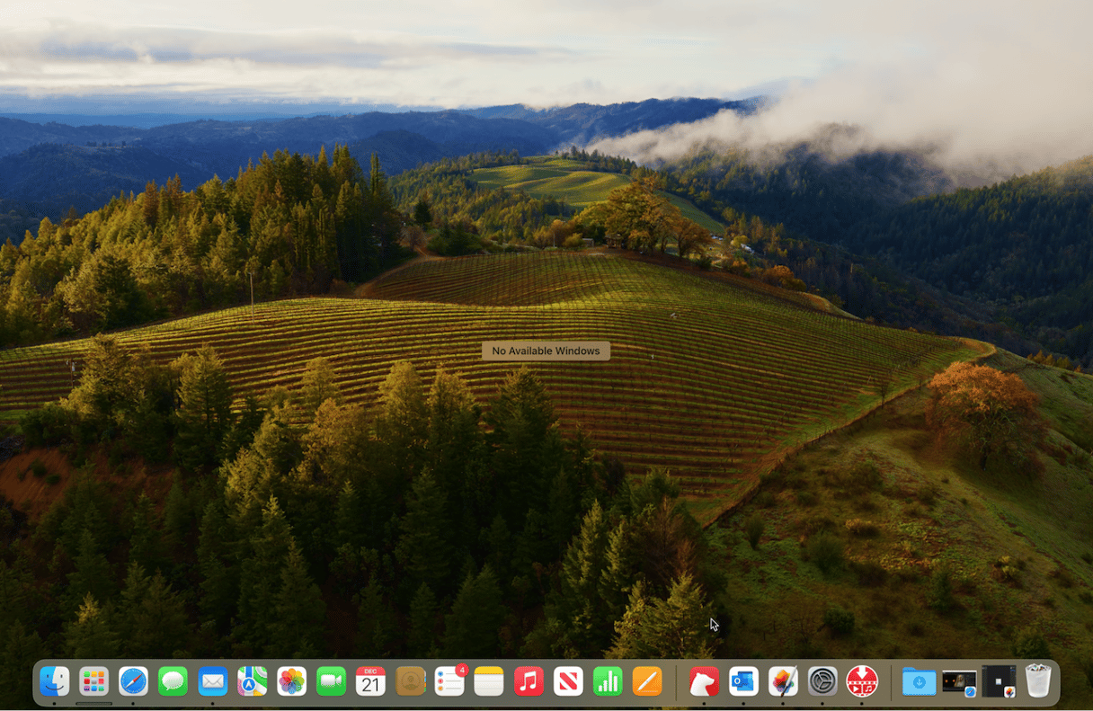The width and height of the screenshot is (1093, 711).
Task: Open Finder from the Dock
Action: point(54,681)
